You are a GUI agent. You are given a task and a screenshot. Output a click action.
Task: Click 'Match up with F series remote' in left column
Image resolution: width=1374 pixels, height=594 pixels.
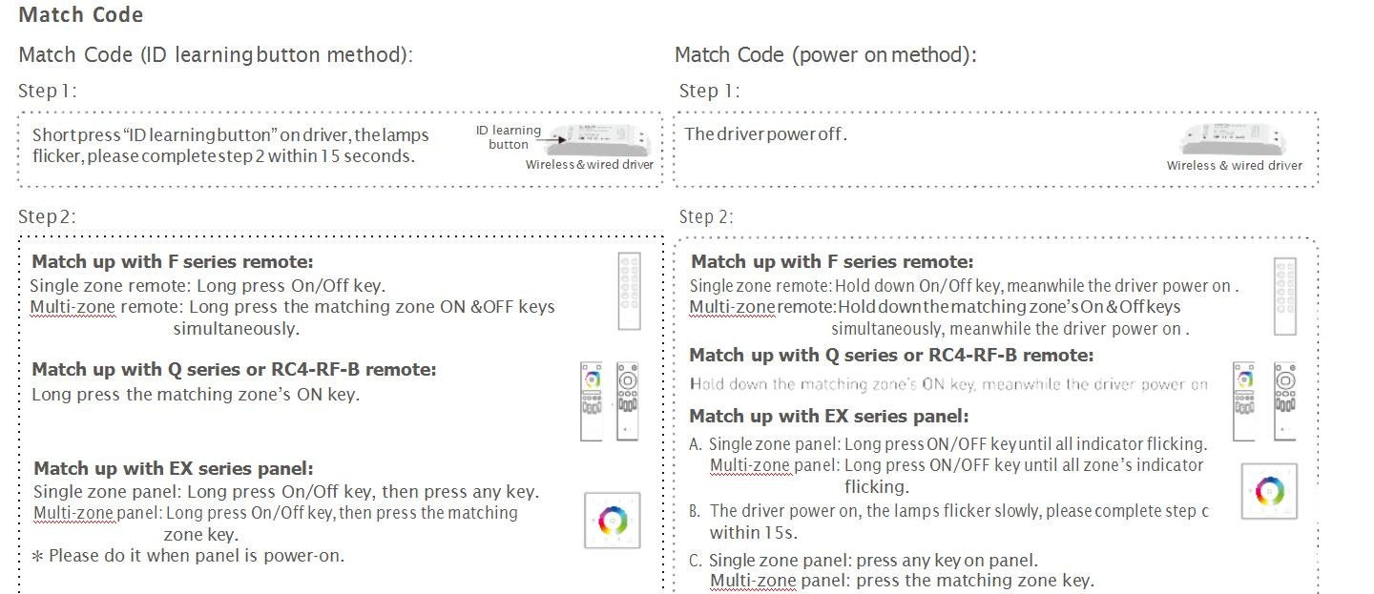[173, 261]
